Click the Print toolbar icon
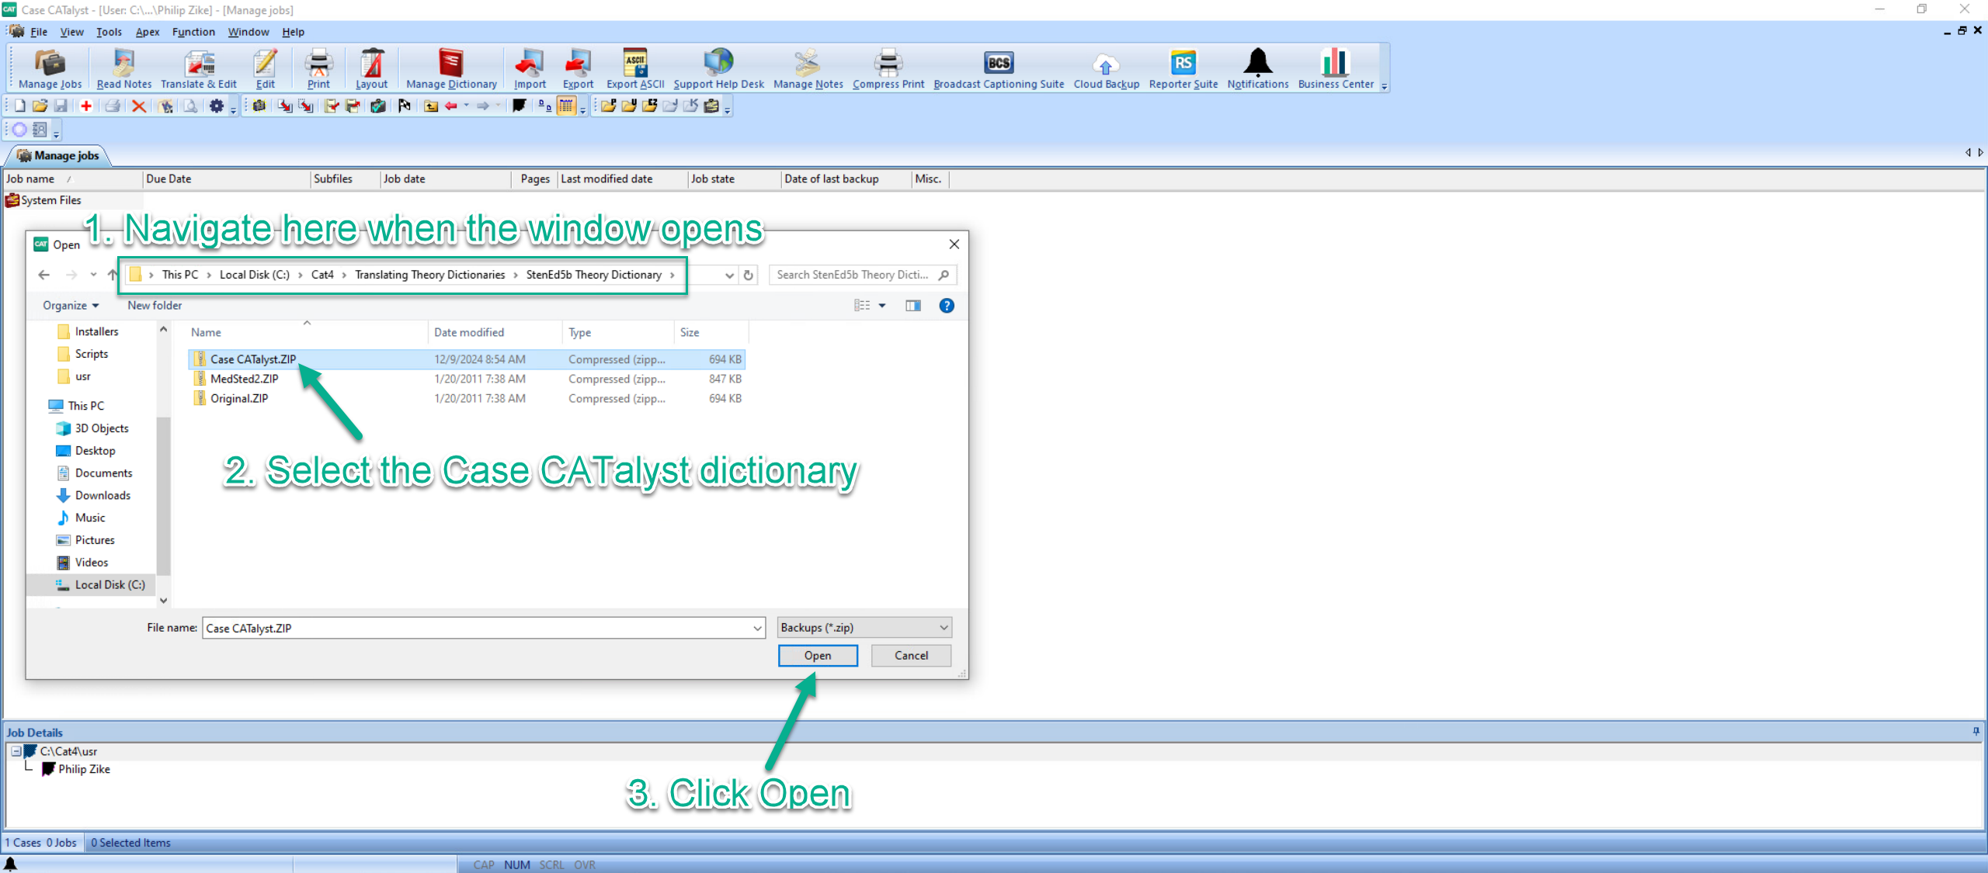Image resolution: width=1988 pixels, height=873 pixels. tap(318, 69)
